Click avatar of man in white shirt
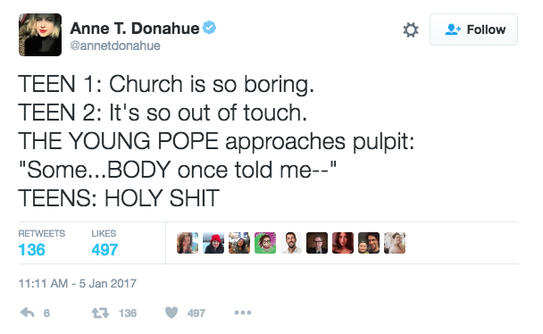 (291, 243)
